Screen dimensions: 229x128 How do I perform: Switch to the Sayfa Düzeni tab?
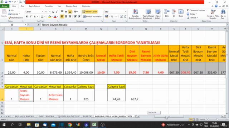click(34, 6)
